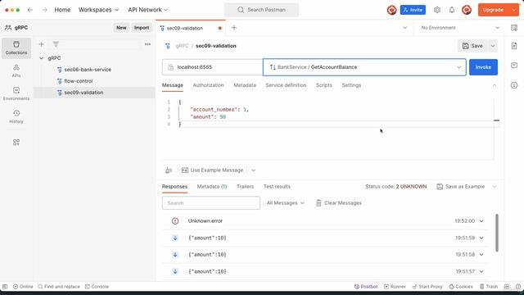The image size is (524, 295).
Task: Open the API Network dropdown menu
Action: [x=147, y=10]
